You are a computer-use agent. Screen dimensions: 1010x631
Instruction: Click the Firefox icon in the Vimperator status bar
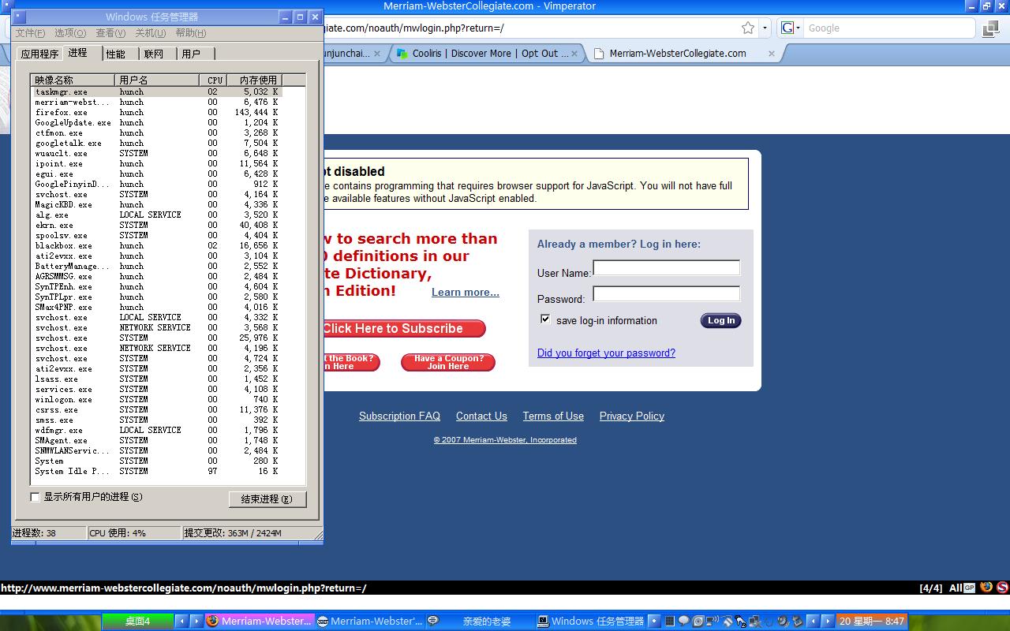[x=986, y=588]
